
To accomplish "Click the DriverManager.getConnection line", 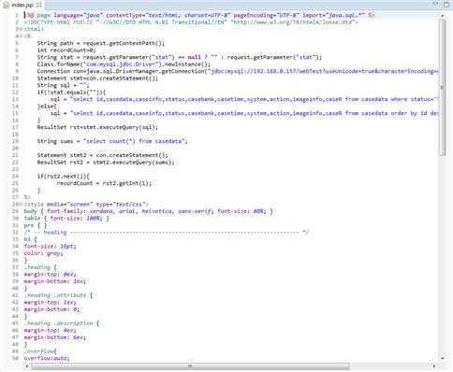I will click(238, 71).
